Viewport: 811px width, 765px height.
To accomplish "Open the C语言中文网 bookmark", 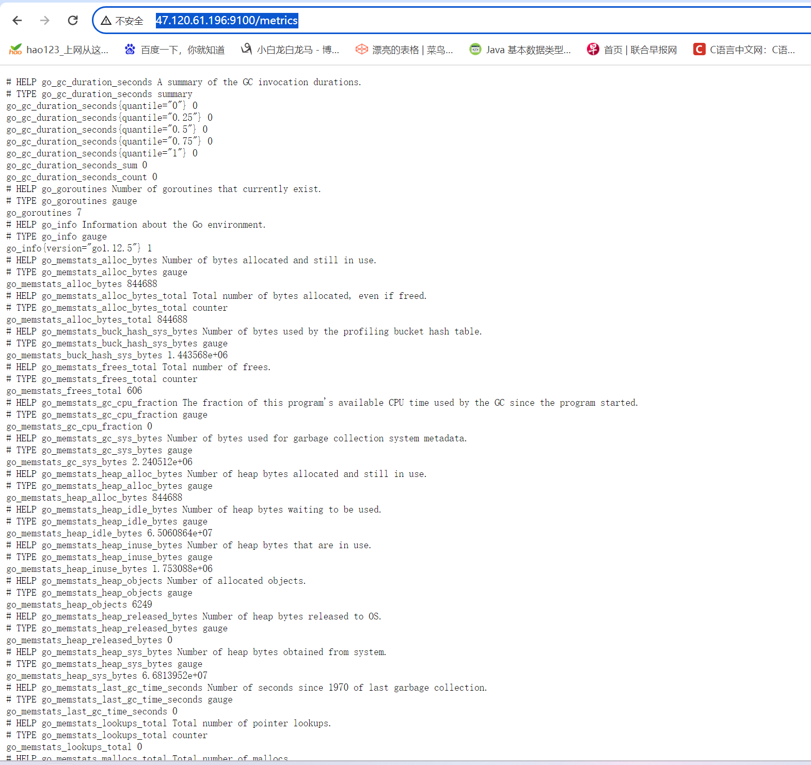I will pyautogui.click(x=744, y=50).
